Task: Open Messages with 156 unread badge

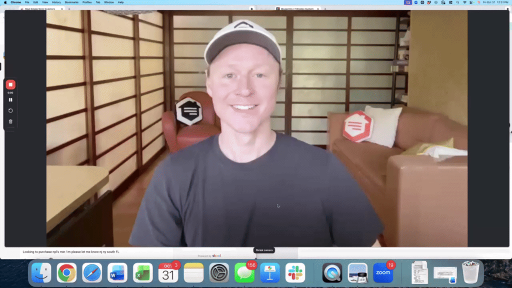Action: pyautogui.click(x=244, y=272)
